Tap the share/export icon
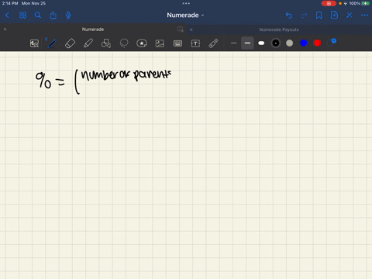The width and height of the screenshot is (372, 279). (x=53, y=15)
